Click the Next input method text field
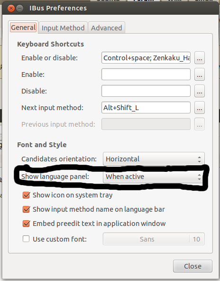This screenshot has width=220, height=281. click(146, 108)
